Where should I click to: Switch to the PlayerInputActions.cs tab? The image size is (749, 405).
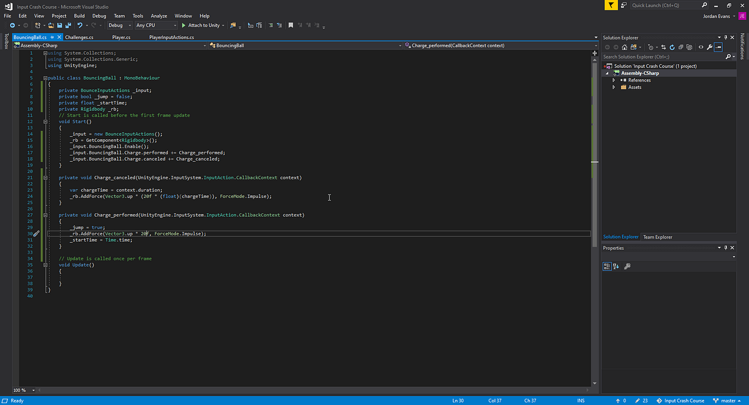pyautogui.click(x=172, y=37)
